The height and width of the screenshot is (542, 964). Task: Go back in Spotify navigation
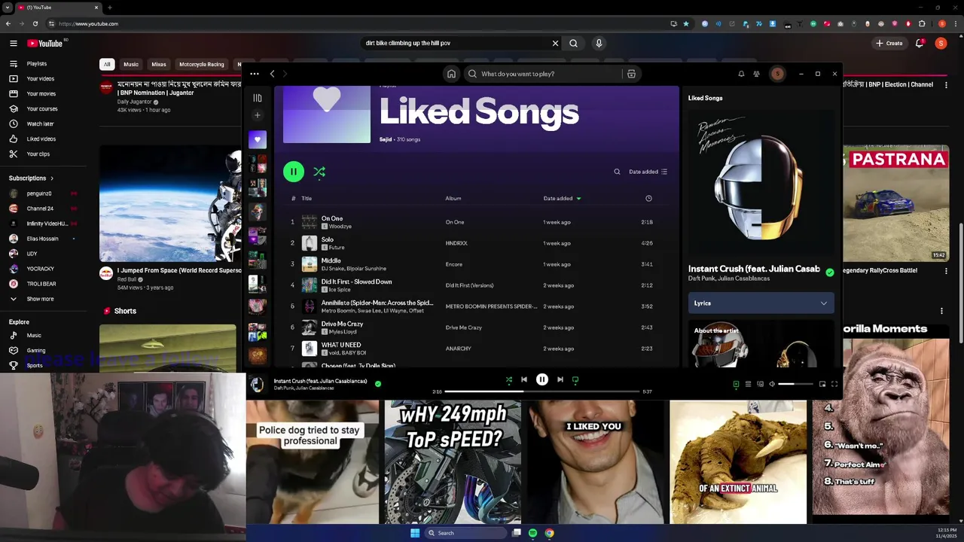coord(273,74)
